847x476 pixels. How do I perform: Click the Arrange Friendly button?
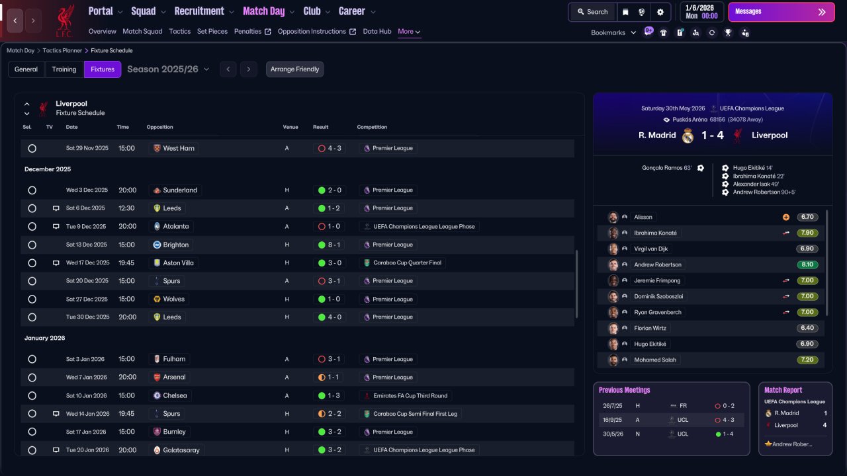[294, 69]
